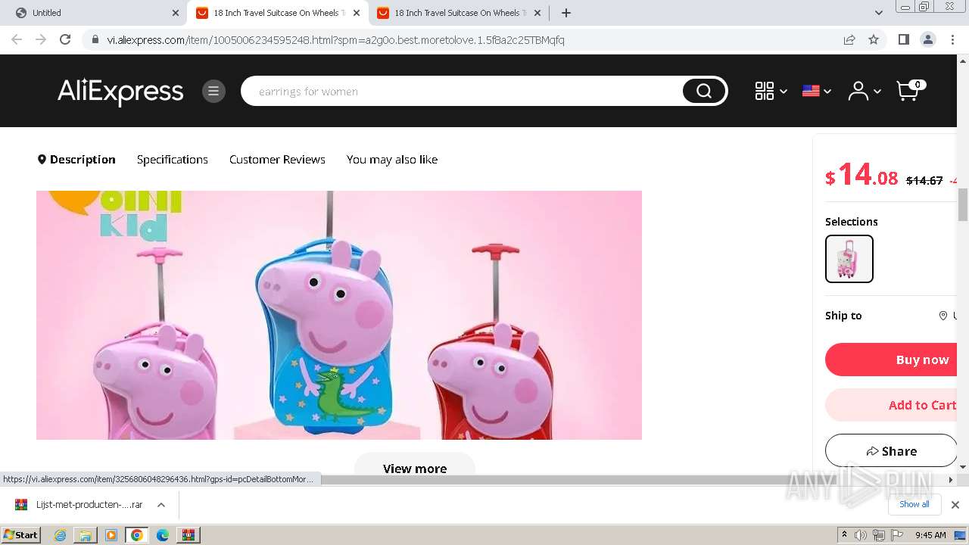Viewport: 969px width, 545px height.
Task: Go forward in the browser
Action: click(41, 39)
